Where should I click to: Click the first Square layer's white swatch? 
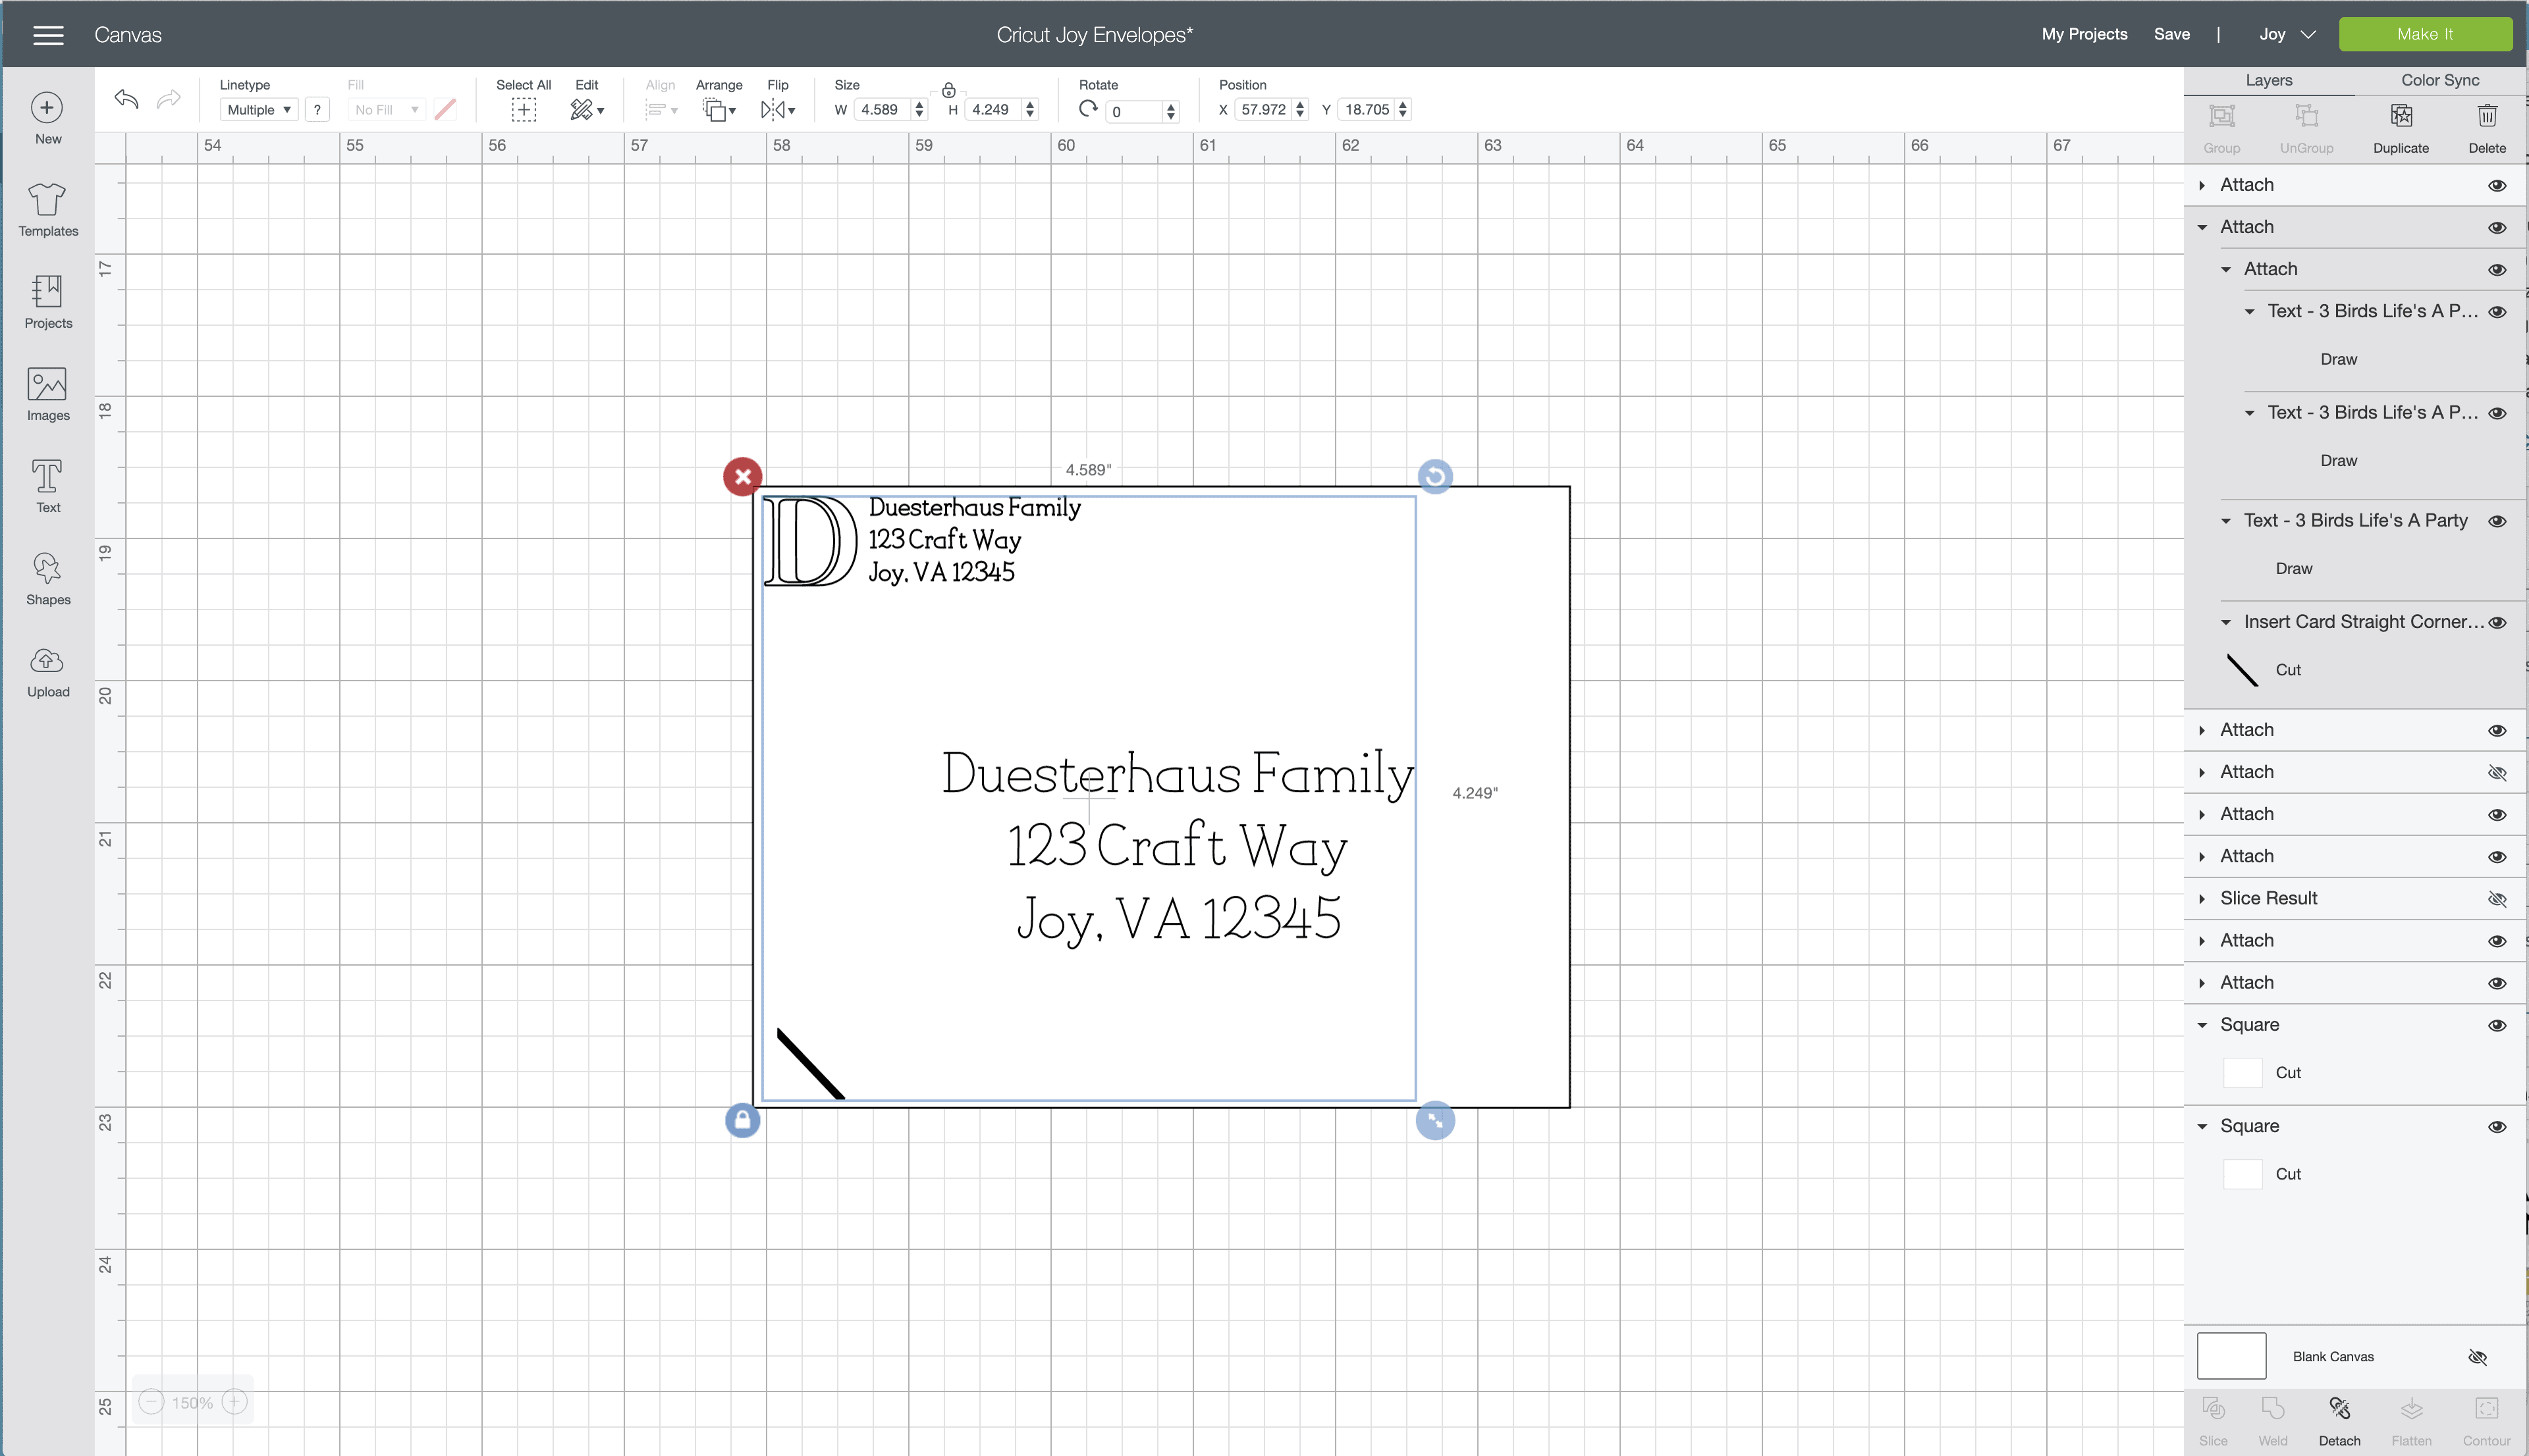pos(2242,1073)
